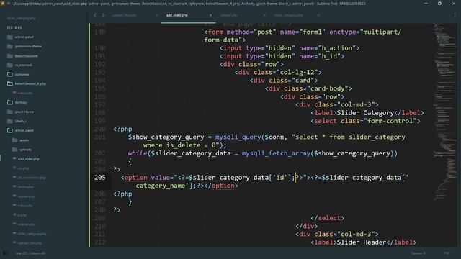Click file icon beside db_connection.php
Screen dimensions: 461x259
click(14, 178)
